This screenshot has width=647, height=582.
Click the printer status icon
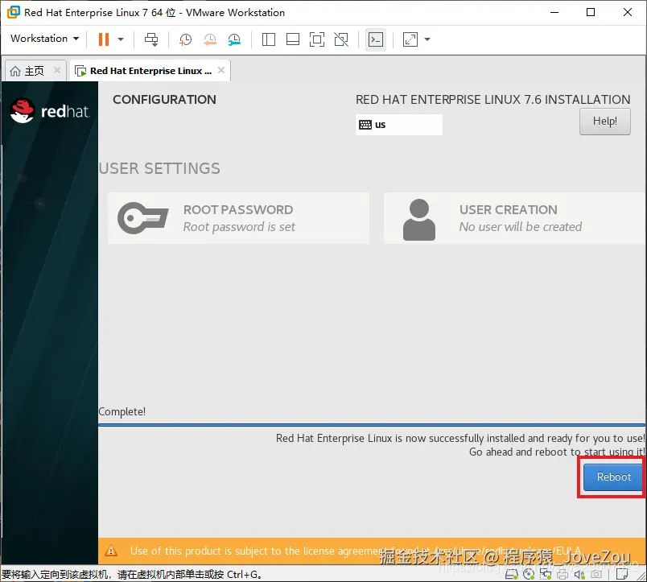pyautogui.click(x=563, y=574)
